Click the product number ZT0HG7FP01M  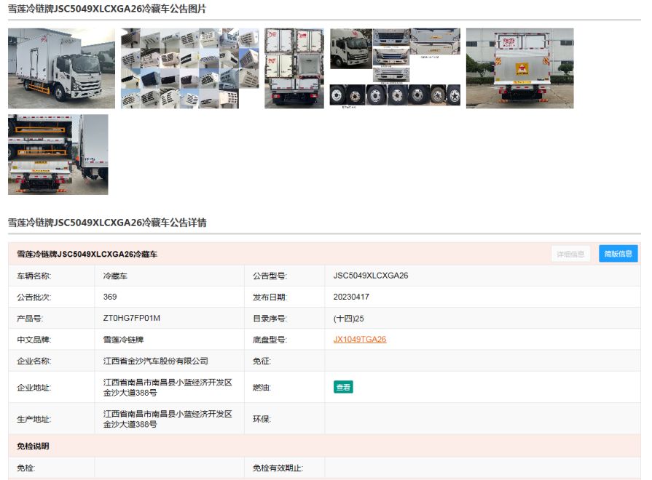(x=132, y=318)
